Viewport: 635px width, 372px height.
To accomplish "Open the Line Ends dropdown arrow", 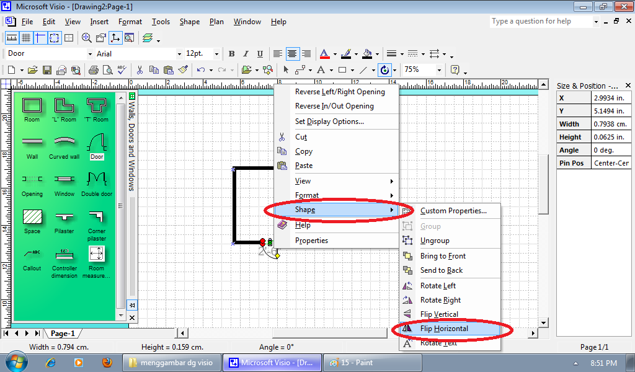I will pos(444,54).
